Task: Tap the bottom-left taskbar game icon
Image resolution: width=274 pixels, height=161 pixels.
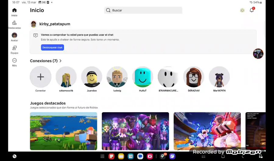Action: [x=15, y=156]
